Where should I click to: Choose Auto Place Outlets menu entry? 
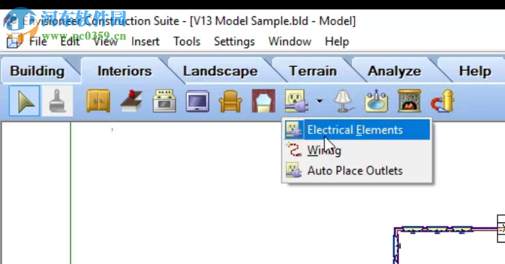click(x=357, y=170)
